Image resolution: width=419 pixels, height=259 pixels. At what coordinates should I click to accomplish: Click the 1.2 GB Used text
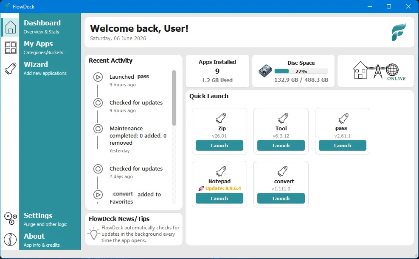[x=217, y=80]
